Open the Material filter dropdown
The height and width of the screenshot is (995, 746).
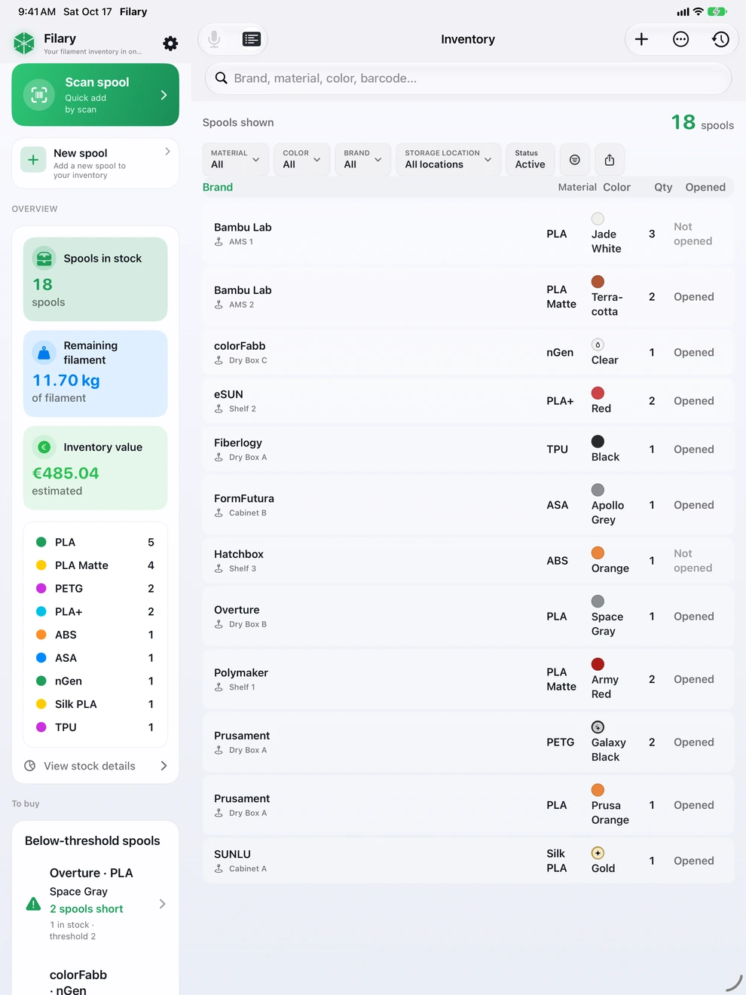click(235, 160)
